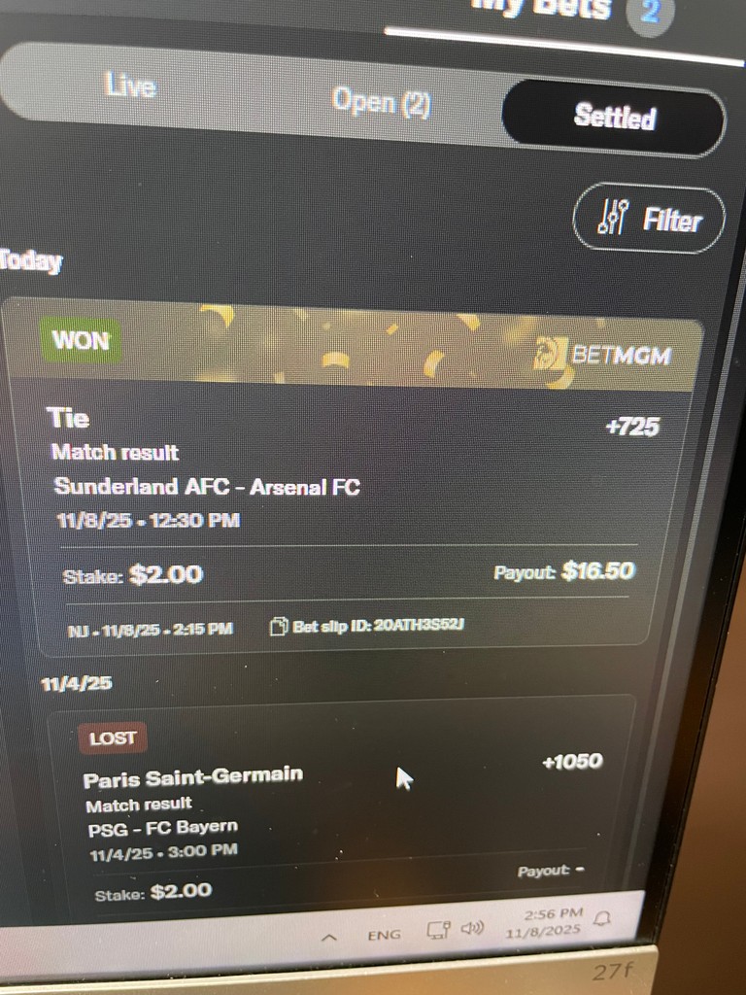This screenshot has width=746, height=995.
Task: Click the volume speaker tray icon
Action: [472, 928]
